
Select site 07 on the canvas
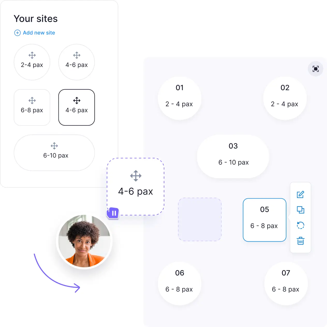[x=286, y=284]
